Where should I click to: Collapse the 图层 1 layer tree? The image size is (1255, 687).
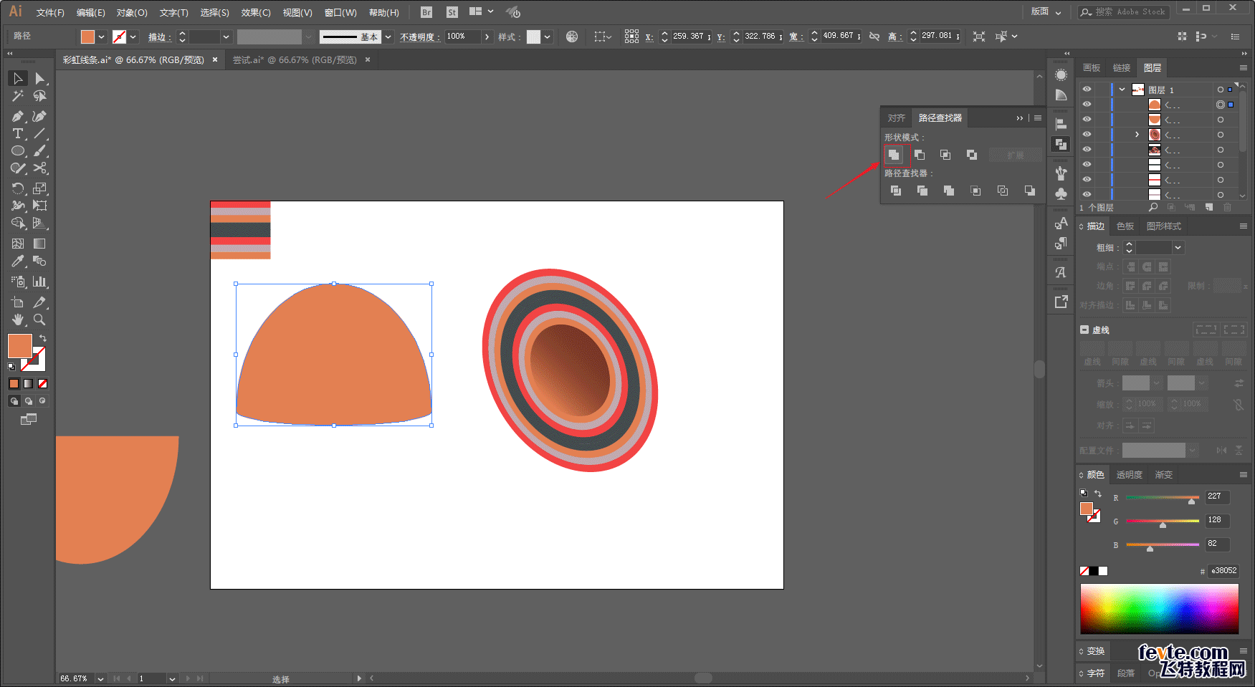[1122, 90]
